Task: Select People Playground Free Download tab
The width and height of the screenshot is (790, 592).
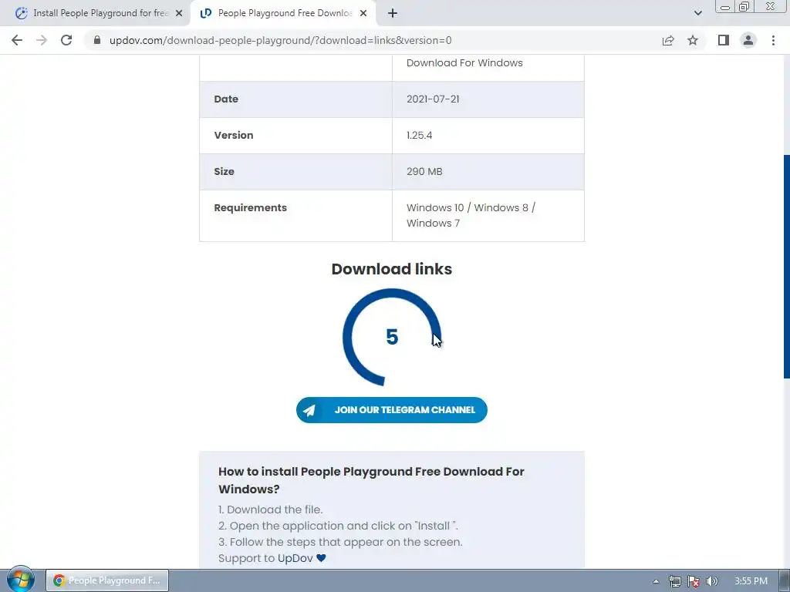Action: coord(282,14)
